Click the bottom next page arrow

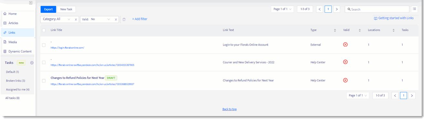point(412,95)
